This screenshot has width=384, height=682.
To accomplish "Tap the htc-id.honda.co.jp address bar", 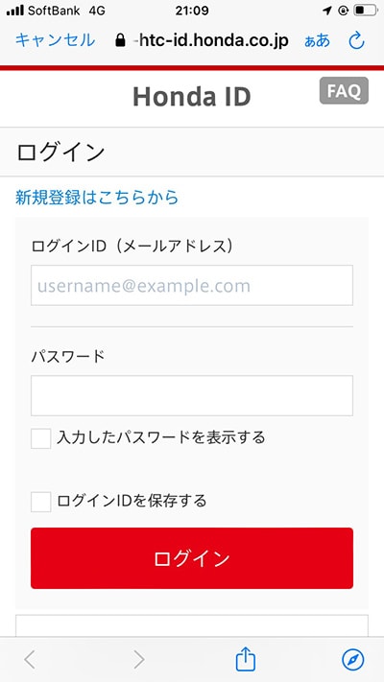I will 211,41.
